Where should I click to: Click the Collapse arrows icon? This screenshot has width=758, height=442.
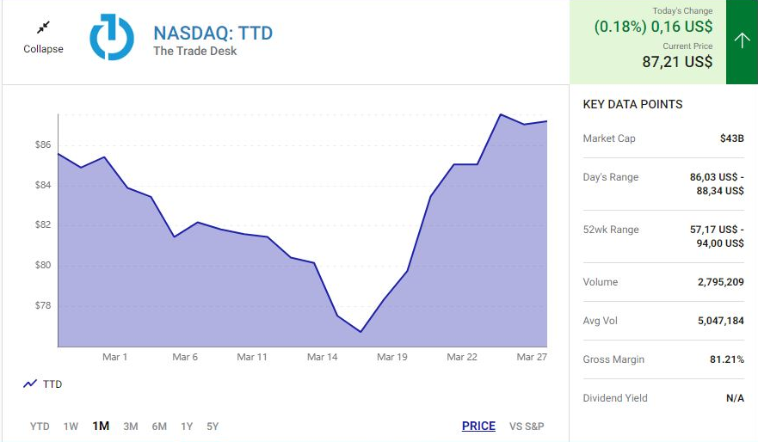[x=43, y=28]
